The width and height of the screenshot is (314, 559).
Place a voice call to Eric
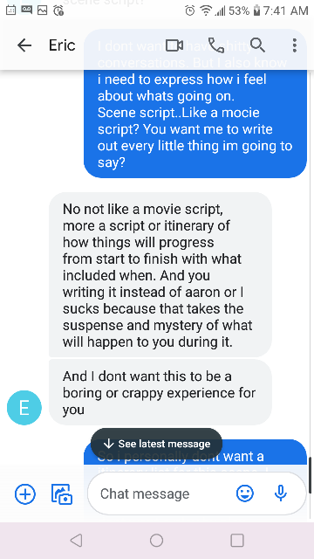pyautogui.click(x=215, y=45)
